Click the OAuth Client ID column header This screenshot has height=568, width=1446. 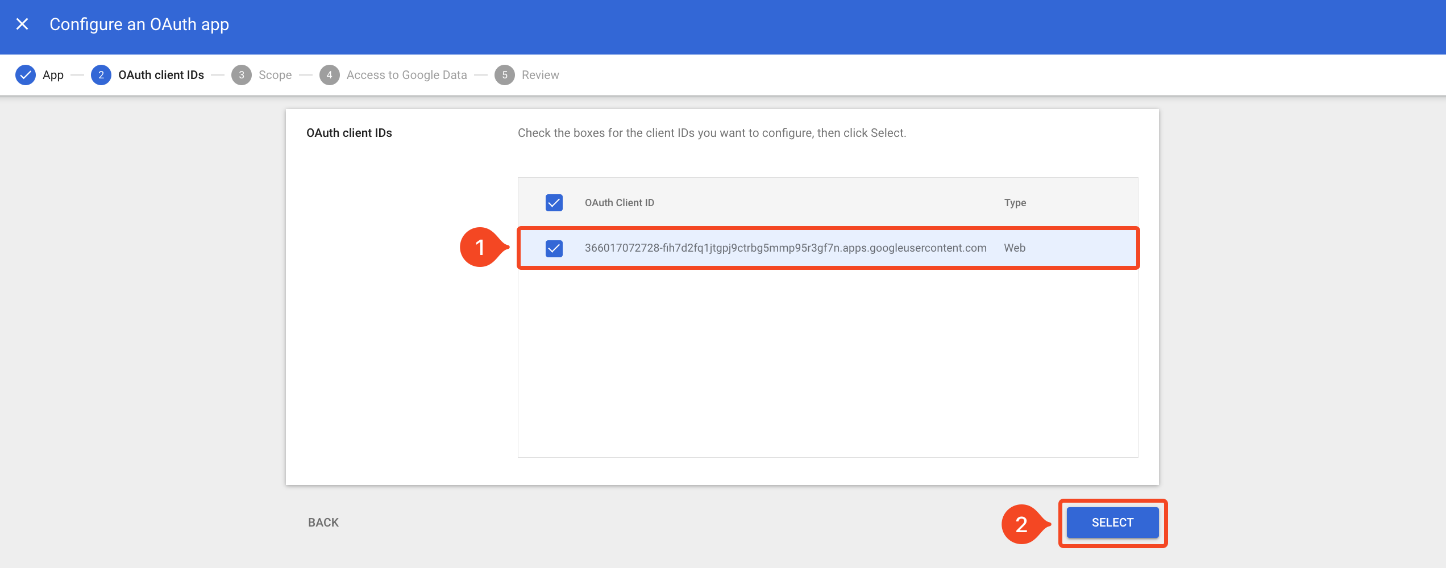[x=620, y=203]
